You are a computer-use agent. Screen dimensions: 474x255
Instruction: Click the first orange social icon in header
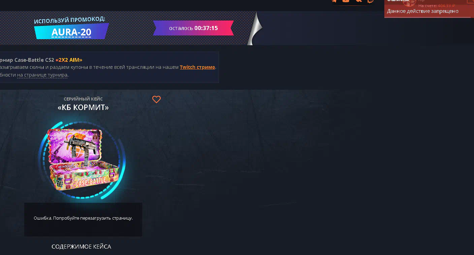click(334, 1)
